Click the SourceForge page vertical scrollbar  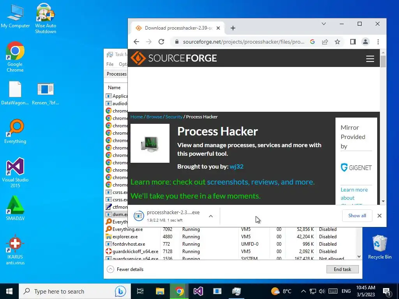[x=383, y=127]
